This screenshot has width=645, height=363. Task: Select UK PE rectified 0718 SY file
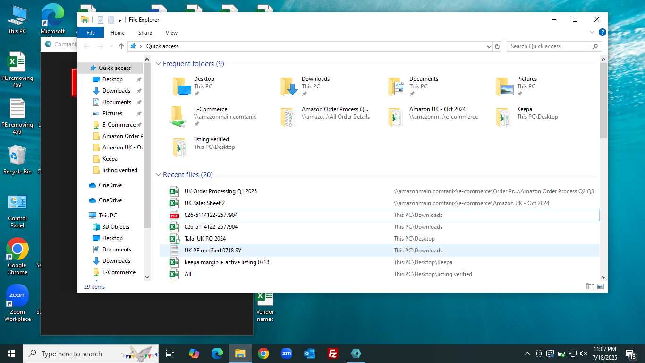click(380, 251)
